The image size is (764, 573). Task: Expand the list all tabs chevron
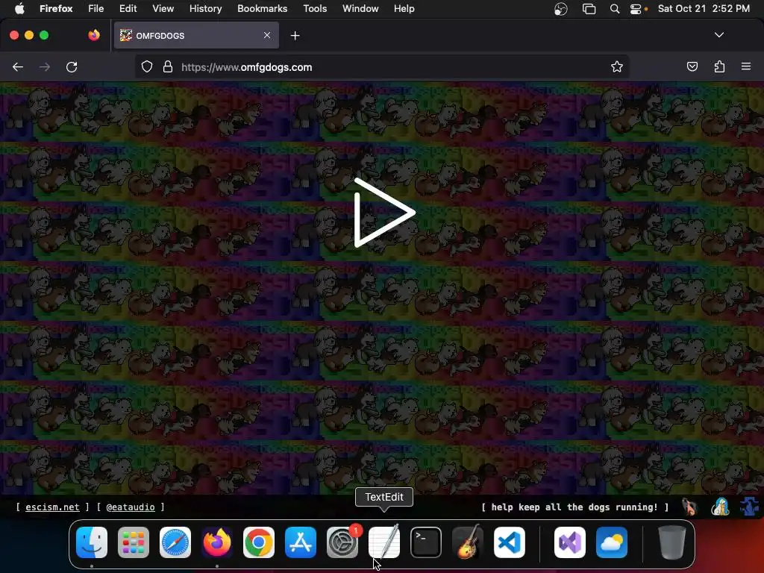pyautogui.click(x=719, y=35)
